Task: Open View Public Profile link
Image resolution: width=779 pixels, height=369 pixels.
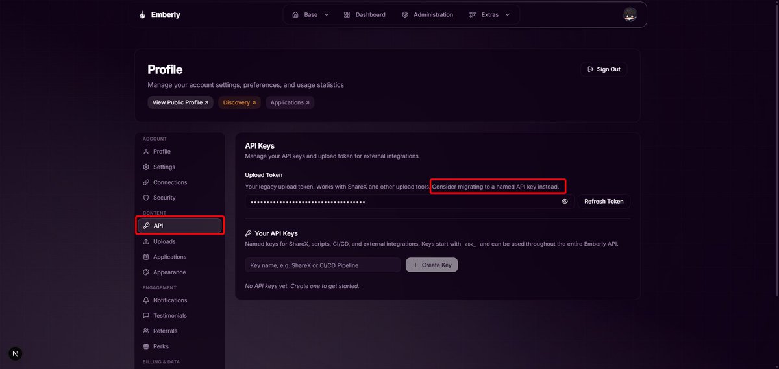Action: 180,102
